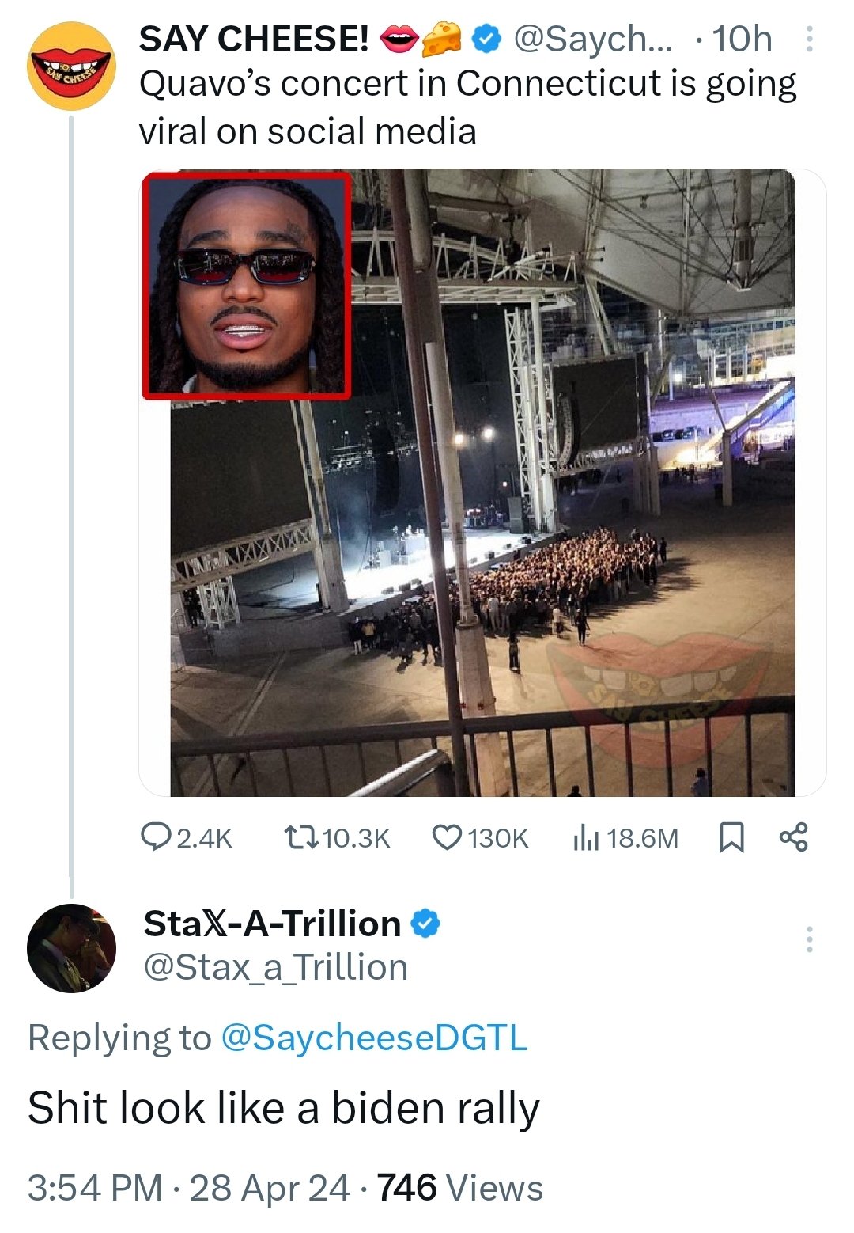Image resolution: width=854 pixels, height=1233 pixels.
Task: Click the @SaycheeseDGTL mention link
Action: 374,1038
